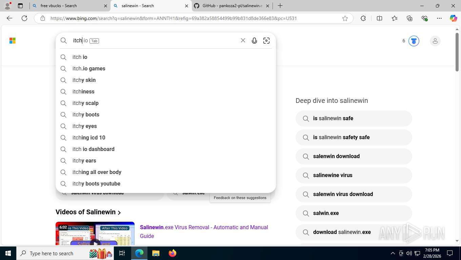Open the Settings and more ellipsis menu
The image size is (461, 260).
point(439,18)
